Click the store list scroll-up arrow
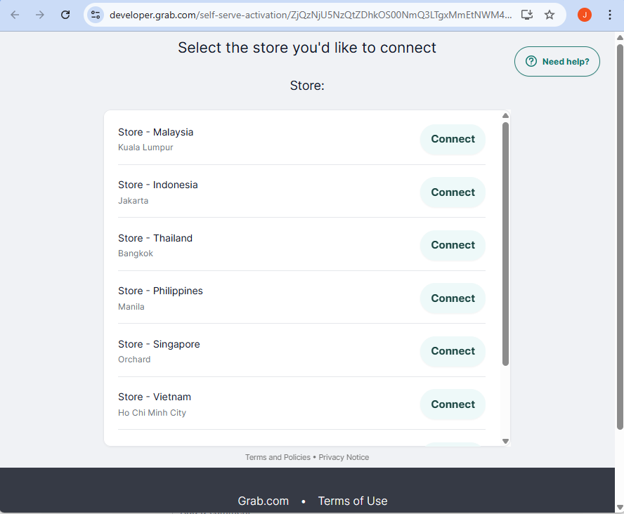624x514 pixels. [505, 116]
